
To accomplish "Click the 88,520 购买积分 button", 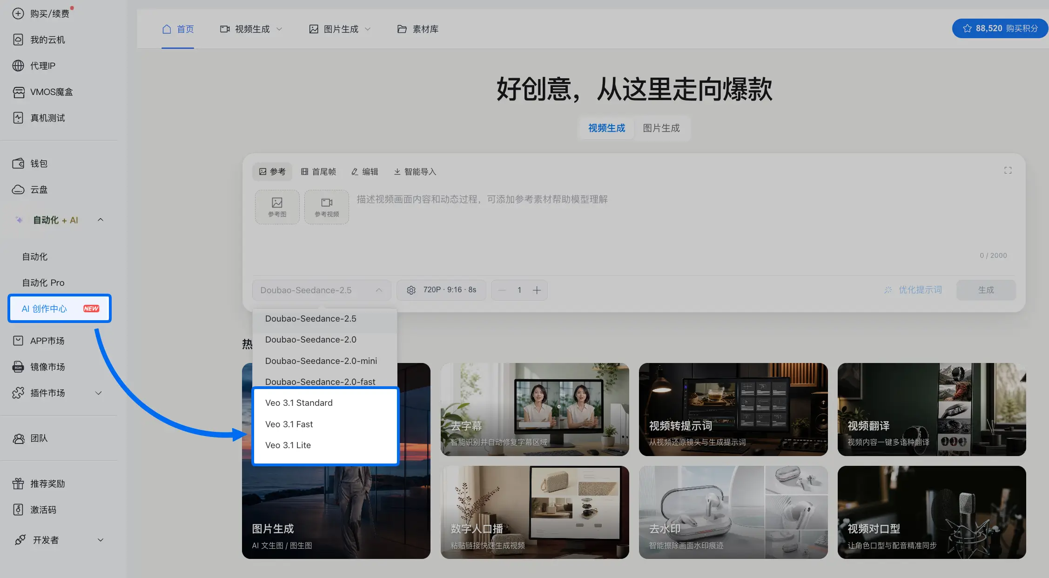I will [1000, 28].
